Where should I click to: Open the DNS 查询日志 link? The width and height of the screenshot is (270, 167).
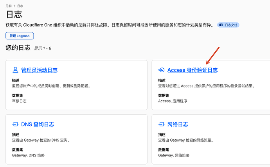(38, 124)
